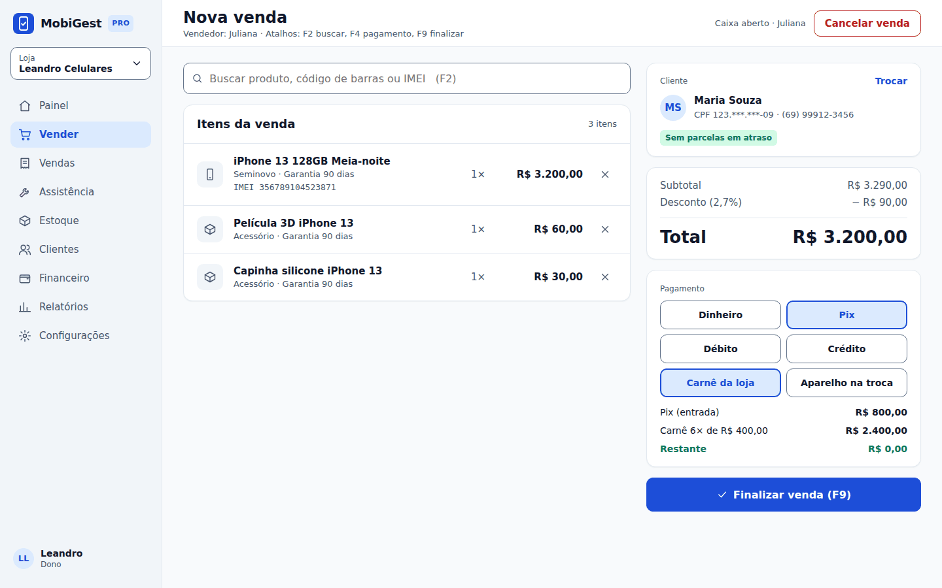Click the phone icon beside iPhone 13

(x=210, y=174)
